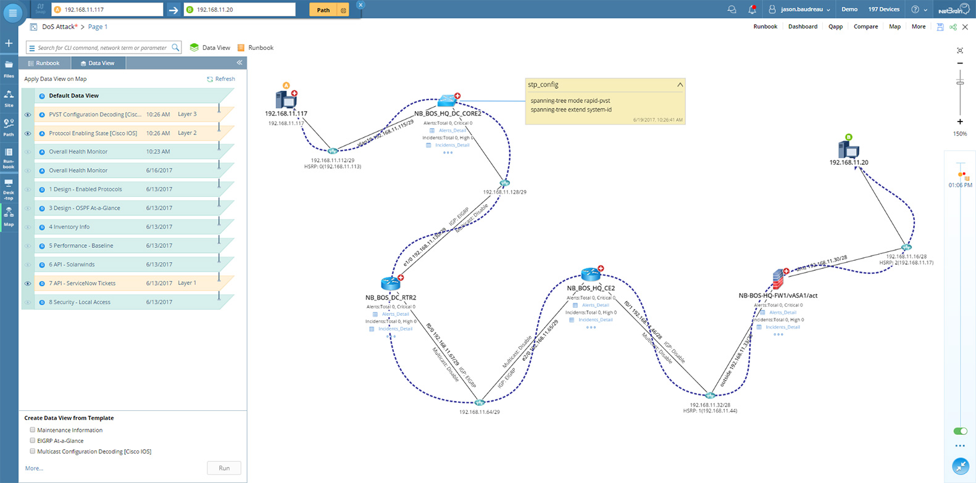Open the Site sidebar icon
976x483 pixels.
[x=9, y=97]
